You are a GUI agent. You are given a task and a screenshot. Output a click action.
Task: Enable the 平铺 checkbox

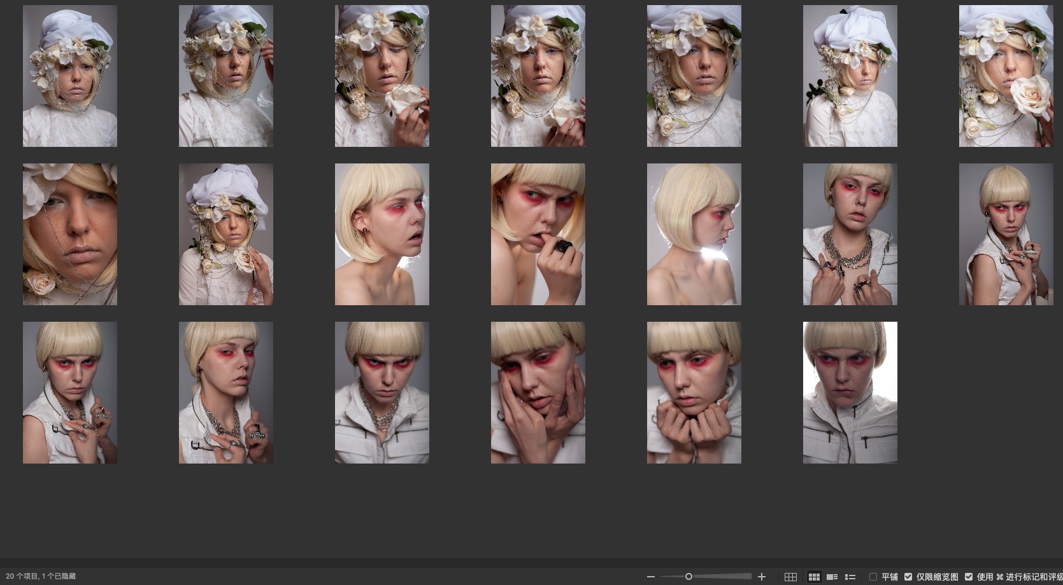(873, 577)
